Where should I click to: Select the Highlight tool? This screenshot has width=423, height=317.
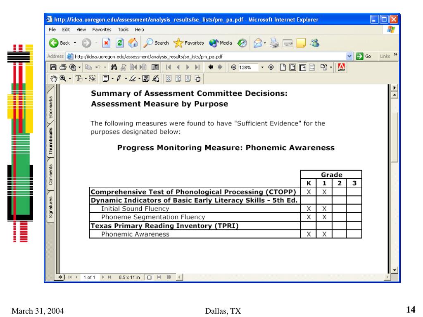[132, 78]
